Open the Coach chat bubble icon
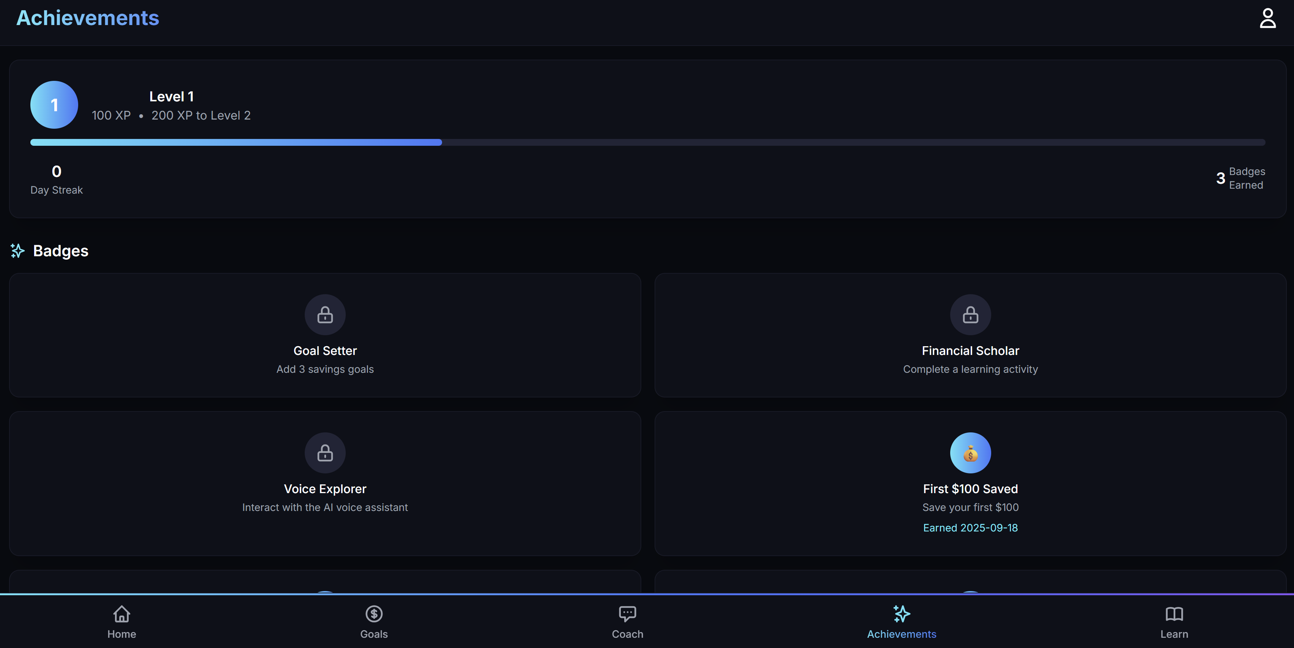Screen dimensions: 1294x648 (627, 613)
